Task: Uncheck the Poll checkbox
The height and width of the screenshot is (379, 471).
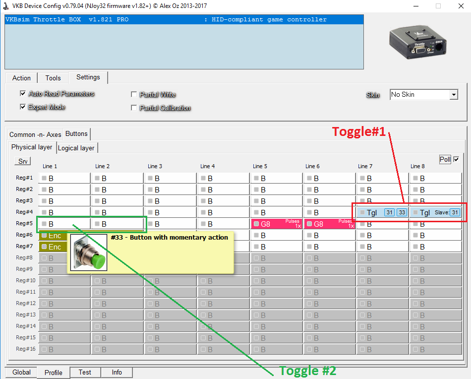Action: (456, 159)
